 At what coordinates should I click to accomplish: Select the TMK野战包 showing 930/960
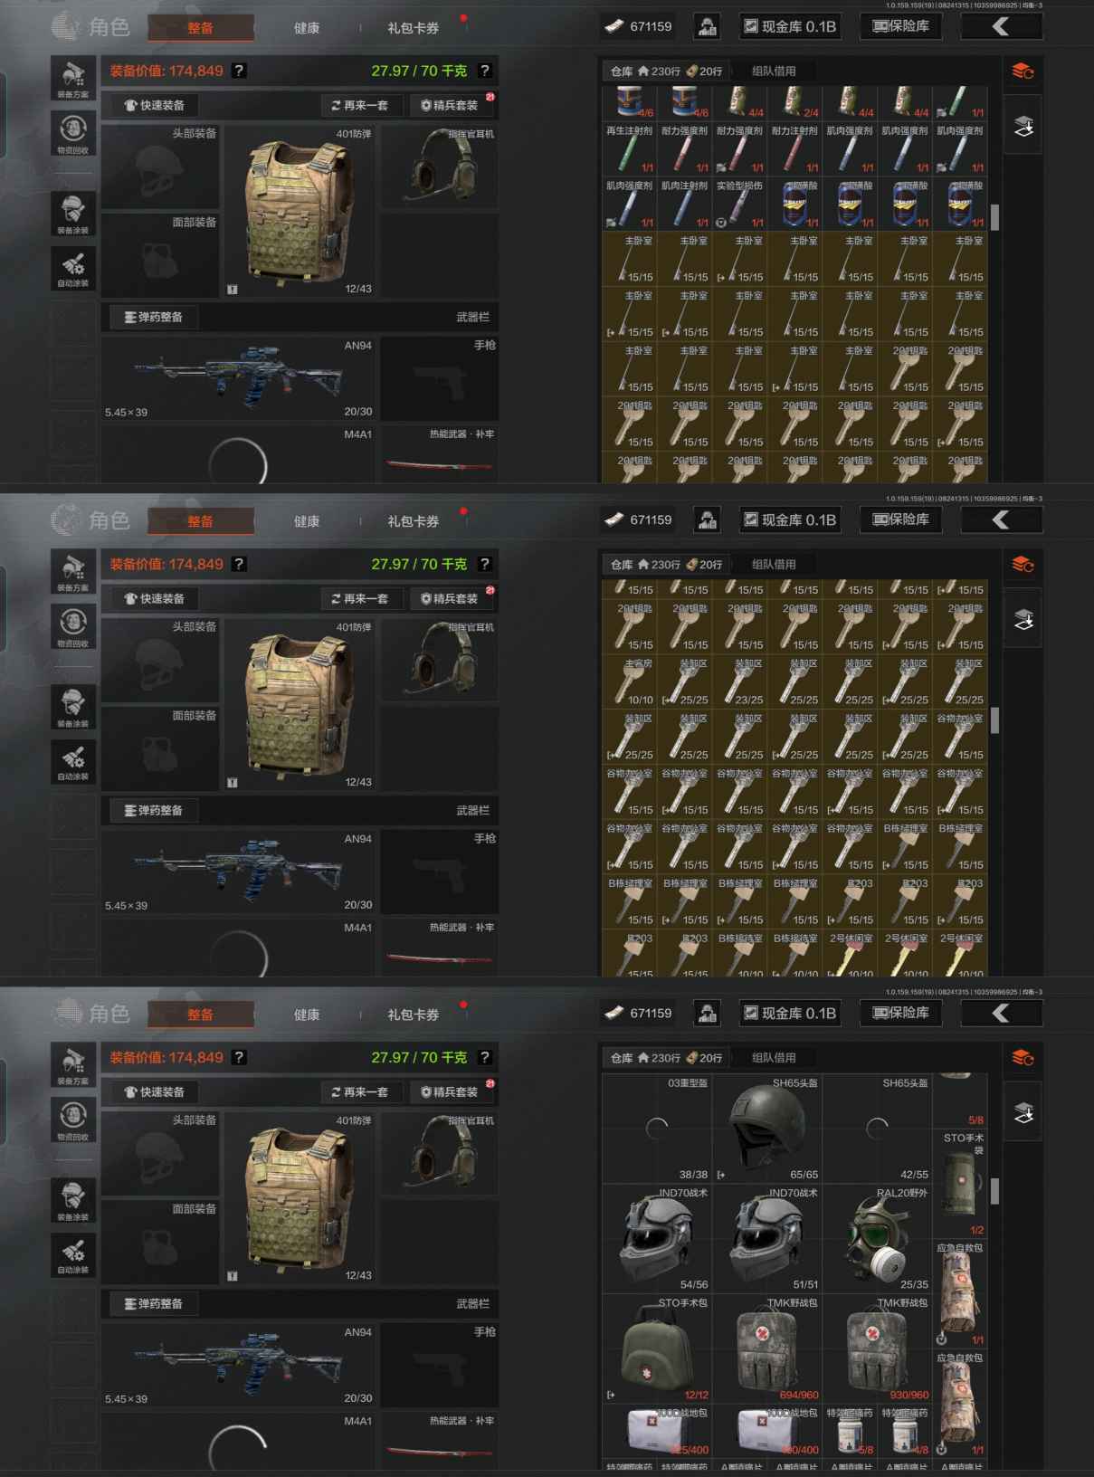click(x=877, y=1348)
